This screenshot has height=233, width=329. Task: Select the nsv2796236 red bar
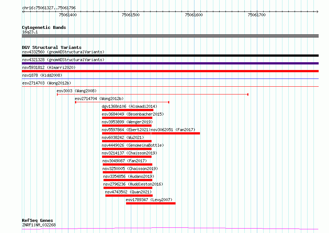coord(128,188)
